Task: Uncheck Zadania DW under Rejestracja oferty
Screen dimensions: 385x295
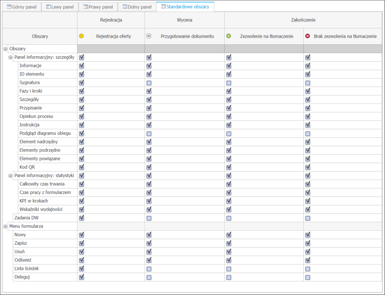Action: click(82, 218)
